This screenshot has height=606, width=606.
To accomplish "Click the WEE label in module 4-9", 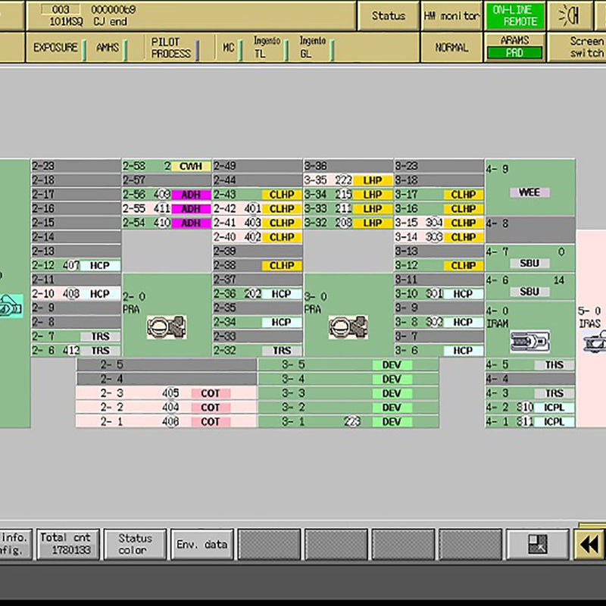I will tap(529, 192).
